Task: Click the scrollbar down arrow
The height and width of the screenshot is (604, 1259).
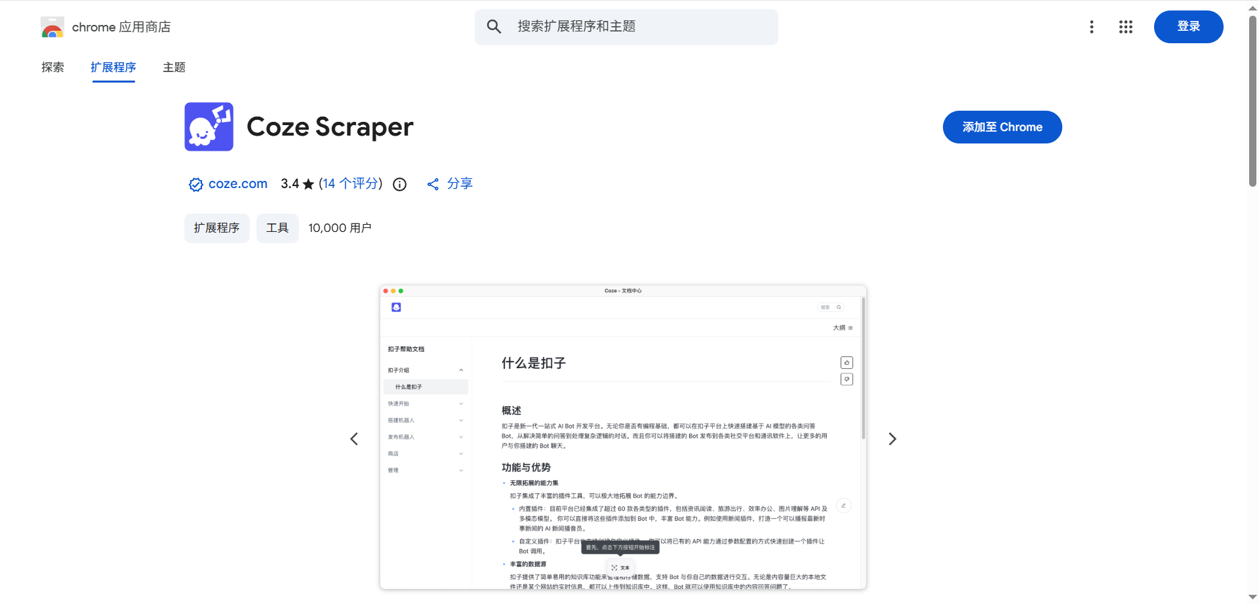Action: (1252, 597)
